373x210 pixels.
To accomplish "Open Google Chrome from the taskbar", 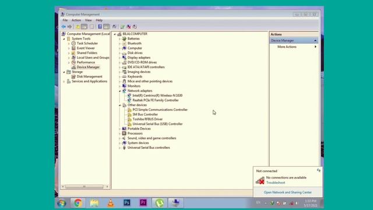I will pos(78,203).
